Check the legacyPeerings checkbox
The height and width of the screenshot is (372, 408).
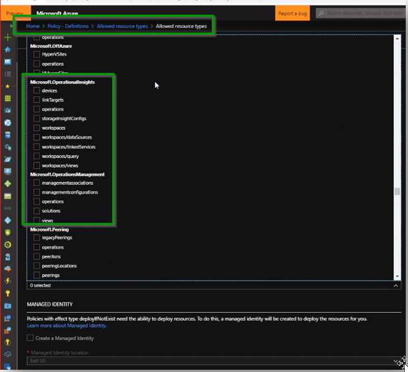point(37,238)
